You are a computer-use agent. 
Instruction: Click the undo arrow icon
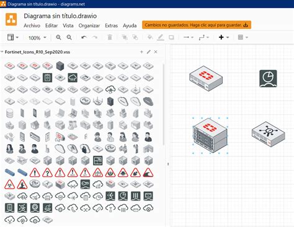click(x=84, y=37)
